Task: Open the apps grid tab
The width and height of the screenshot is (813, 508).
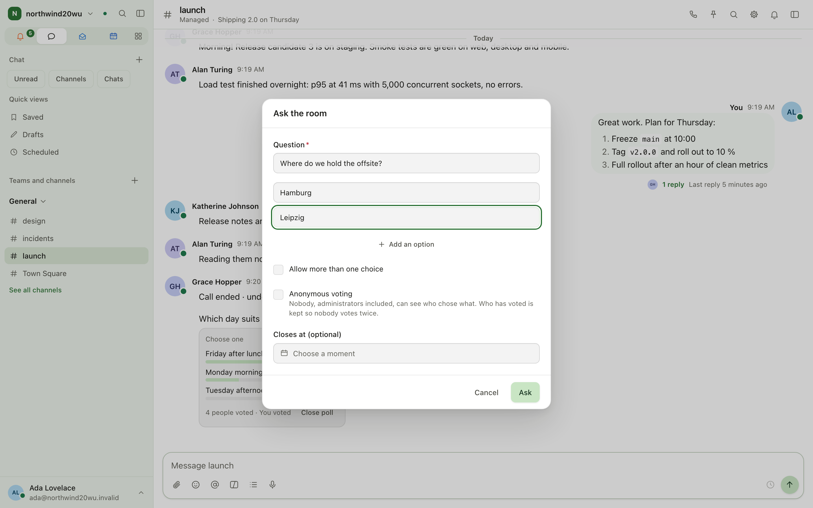Action: point(138,36)
